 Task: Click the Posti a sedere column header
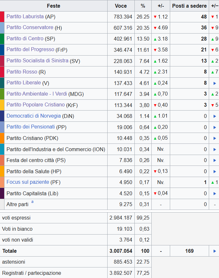click(189, 6)
